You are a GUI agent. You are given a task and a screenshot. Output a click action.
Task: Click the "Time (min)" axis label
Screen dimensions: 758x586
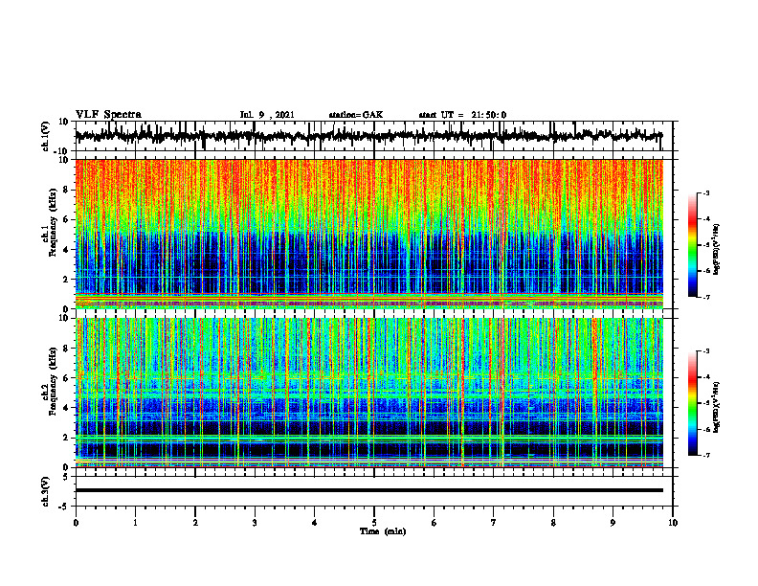tap(383, 531)
